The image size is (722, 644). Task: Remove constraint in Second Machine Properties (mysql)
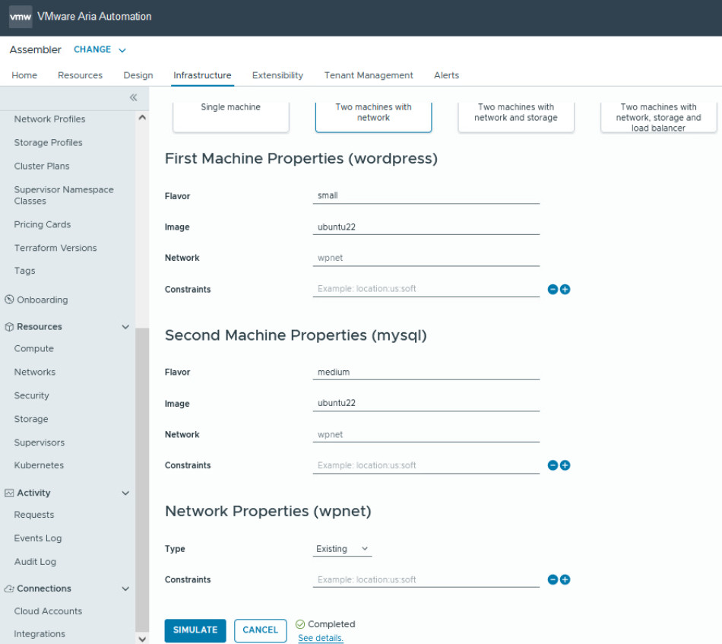point(553,465)
